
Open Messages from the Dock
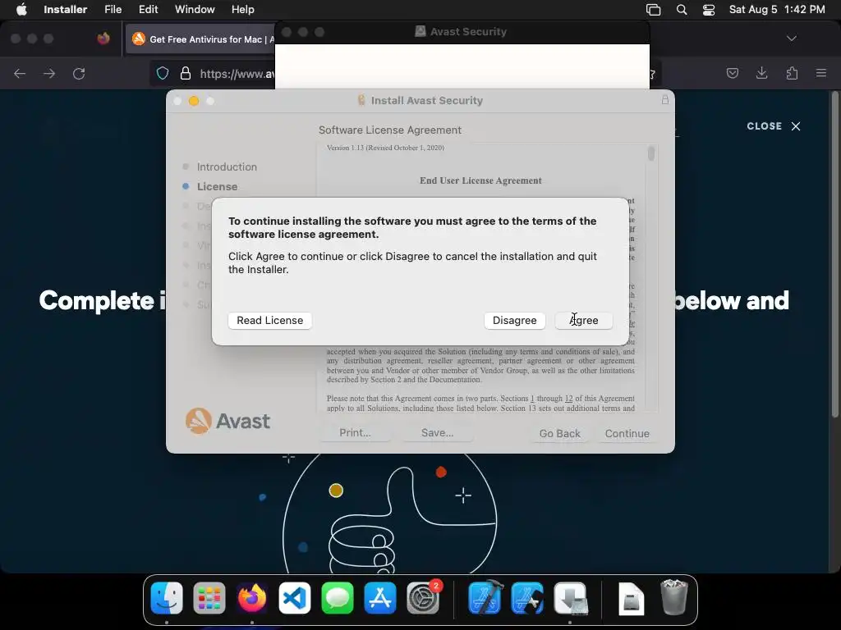pos(338,598)
